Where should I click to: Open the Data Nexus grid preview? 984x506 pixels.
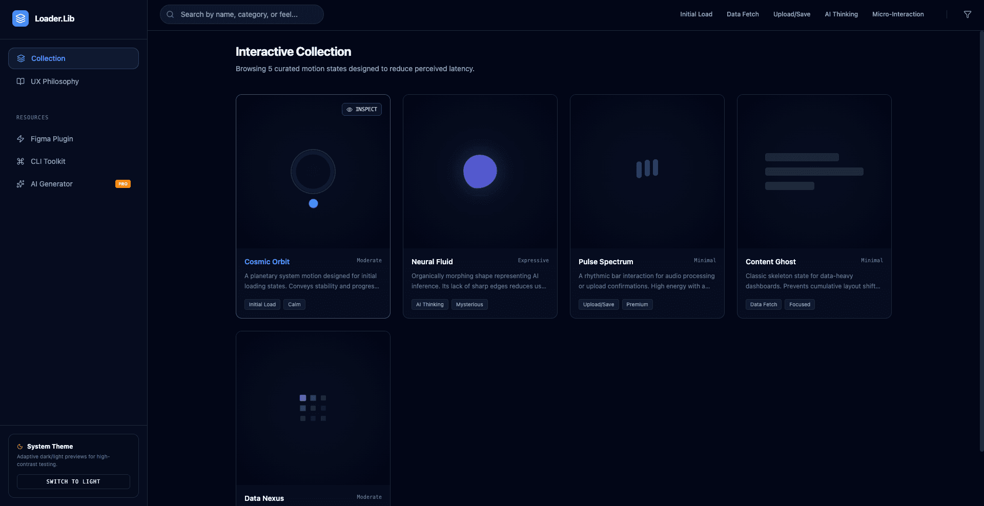313,408
